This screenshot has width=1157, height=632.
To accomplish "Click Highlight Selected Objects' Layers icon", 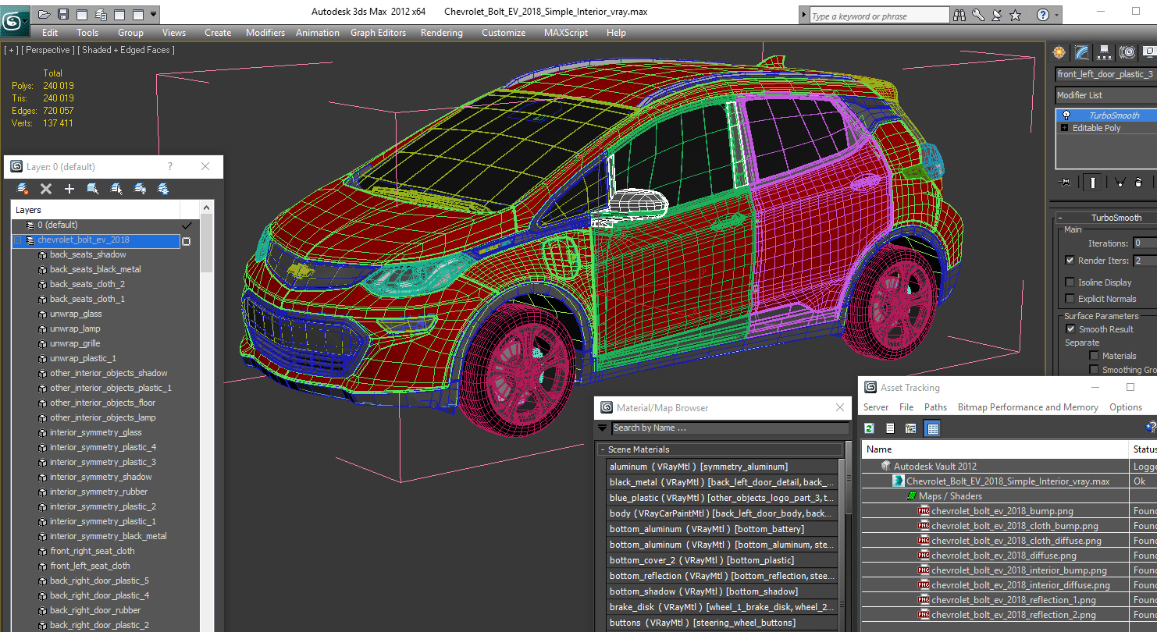I will tap(116, 189).
